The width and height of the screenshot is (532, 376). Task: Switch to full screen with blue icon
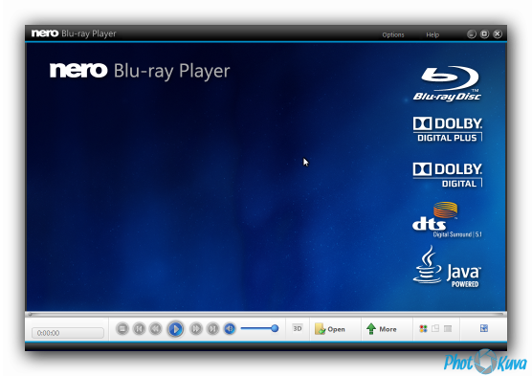click(484, 328)
